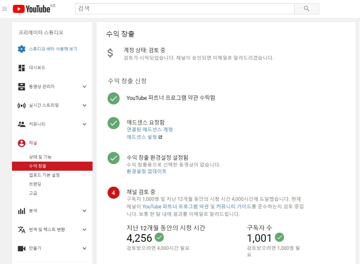Open 커뮤니티 가이드 link
The height and width of the screenshot is (264, 360).
pos(234,207)
